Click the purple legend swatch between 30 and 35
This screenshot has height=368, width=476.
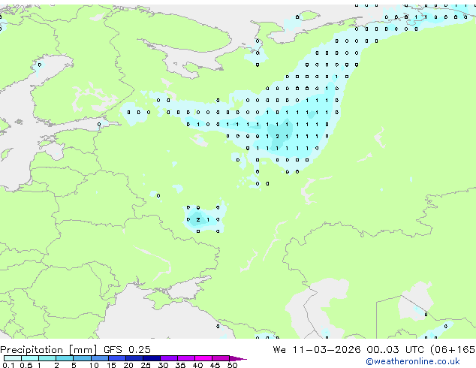(169, 358)
